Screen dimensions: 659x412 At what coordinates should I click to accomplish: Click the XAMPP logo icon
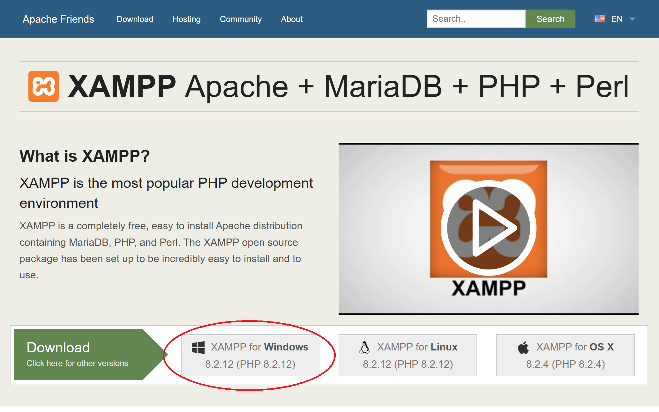point(44,86)
